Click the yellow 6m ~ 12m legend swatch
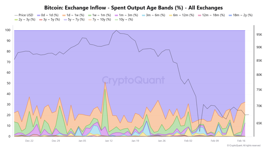 171,15
